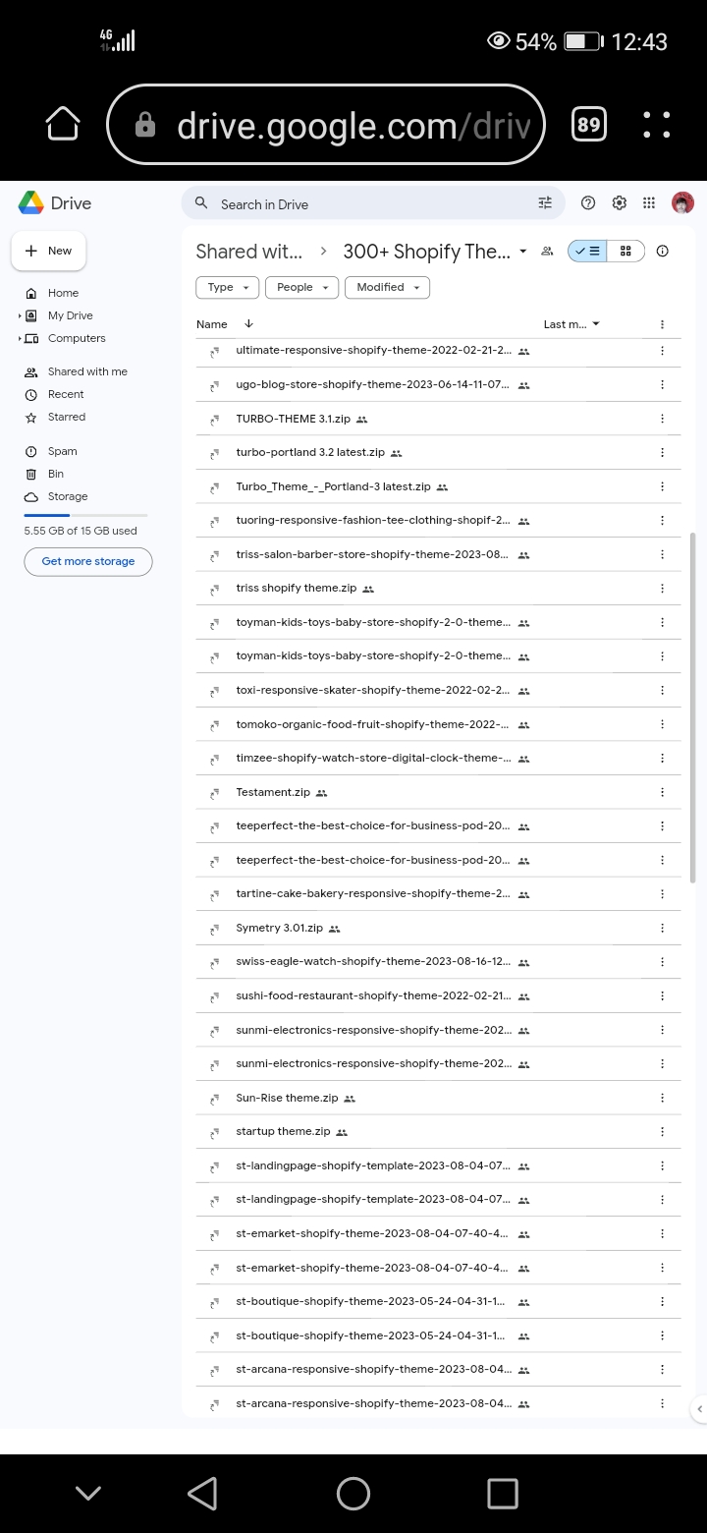Open the Settings gear icon

coord(619,203)
